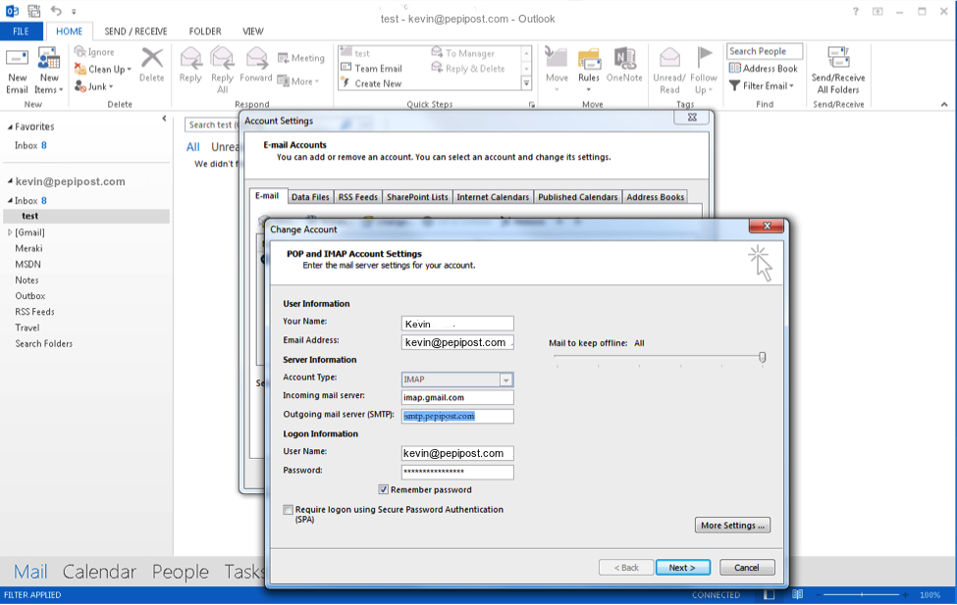Viewport: 957px width, 605px height.
Task: Open the Data Files tab
Action: [x=310, y=197]
